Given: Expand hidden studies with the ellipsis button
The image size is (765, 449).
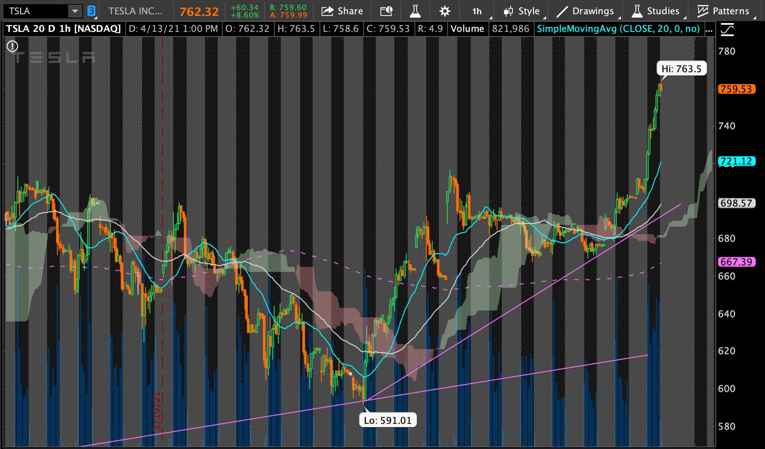Looking at the screenshot, I should (709, 29).
